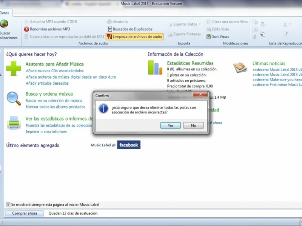Click 1 pistas en su colección
302x226 pixels.
click(187, 75)
